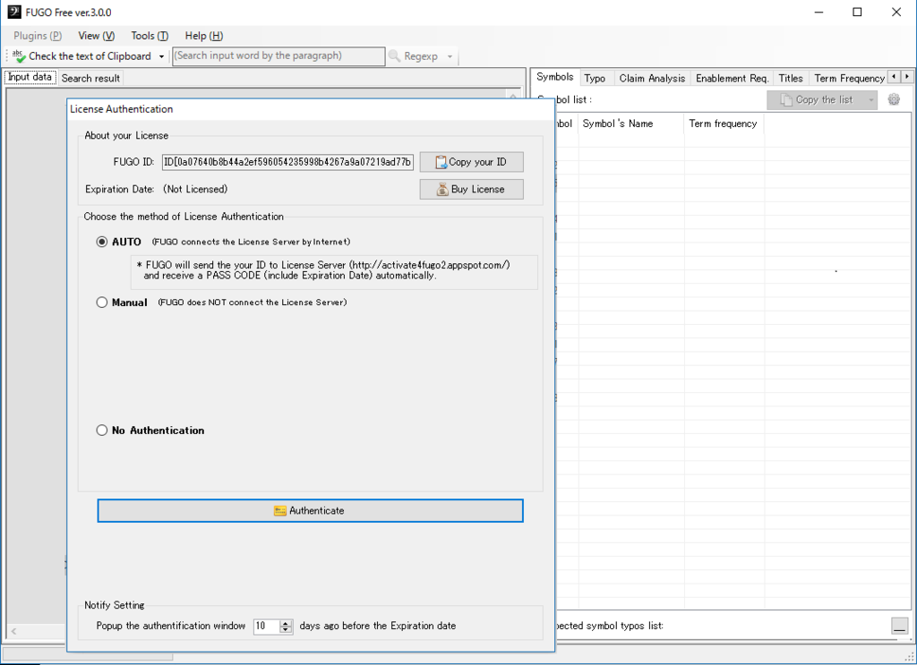Screen dimensions: 917x665
Task: Close the FUGO window
Action: tap(896, 13)
